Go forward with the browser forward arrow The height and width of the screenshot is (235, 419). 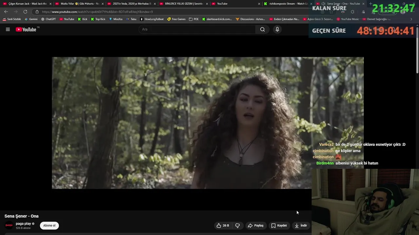(15, 12)
